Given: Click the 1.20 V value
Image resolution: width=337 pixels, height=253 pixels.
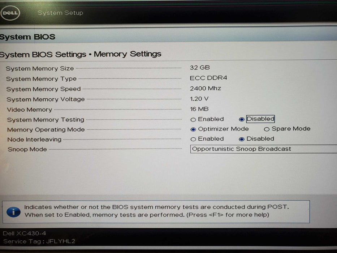Looking at the screenshot, I should [199, 99].
